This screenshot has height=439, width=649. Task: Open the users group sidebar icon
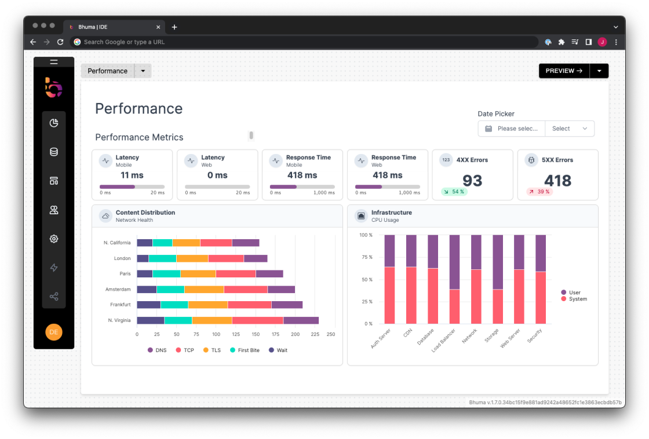point(54,210)
